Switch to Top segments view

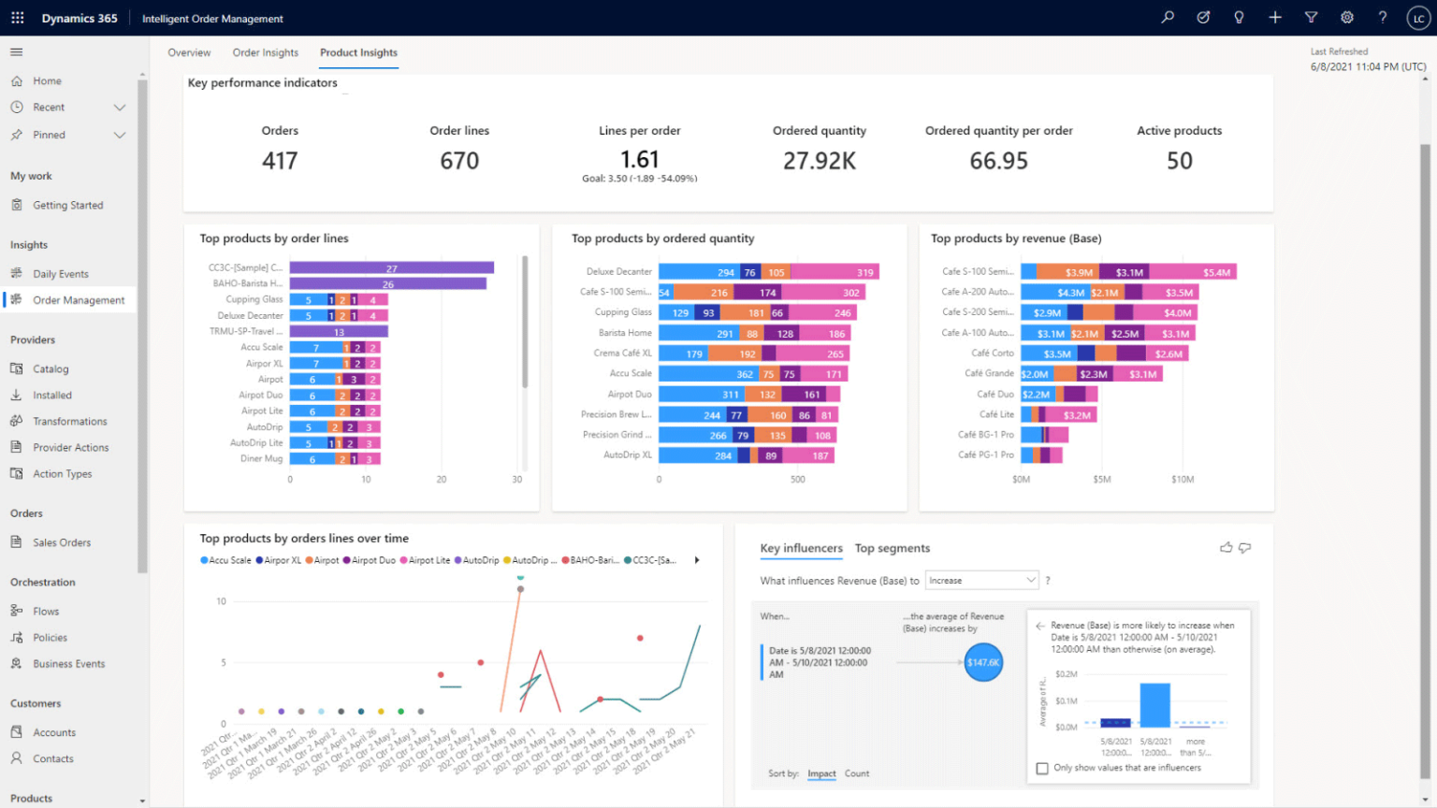(893, 548)
